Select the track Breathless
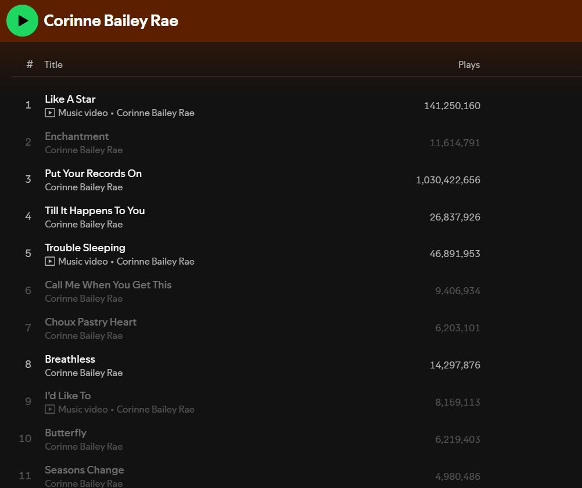This screenshot has width=582, height=488. [70, 359]
